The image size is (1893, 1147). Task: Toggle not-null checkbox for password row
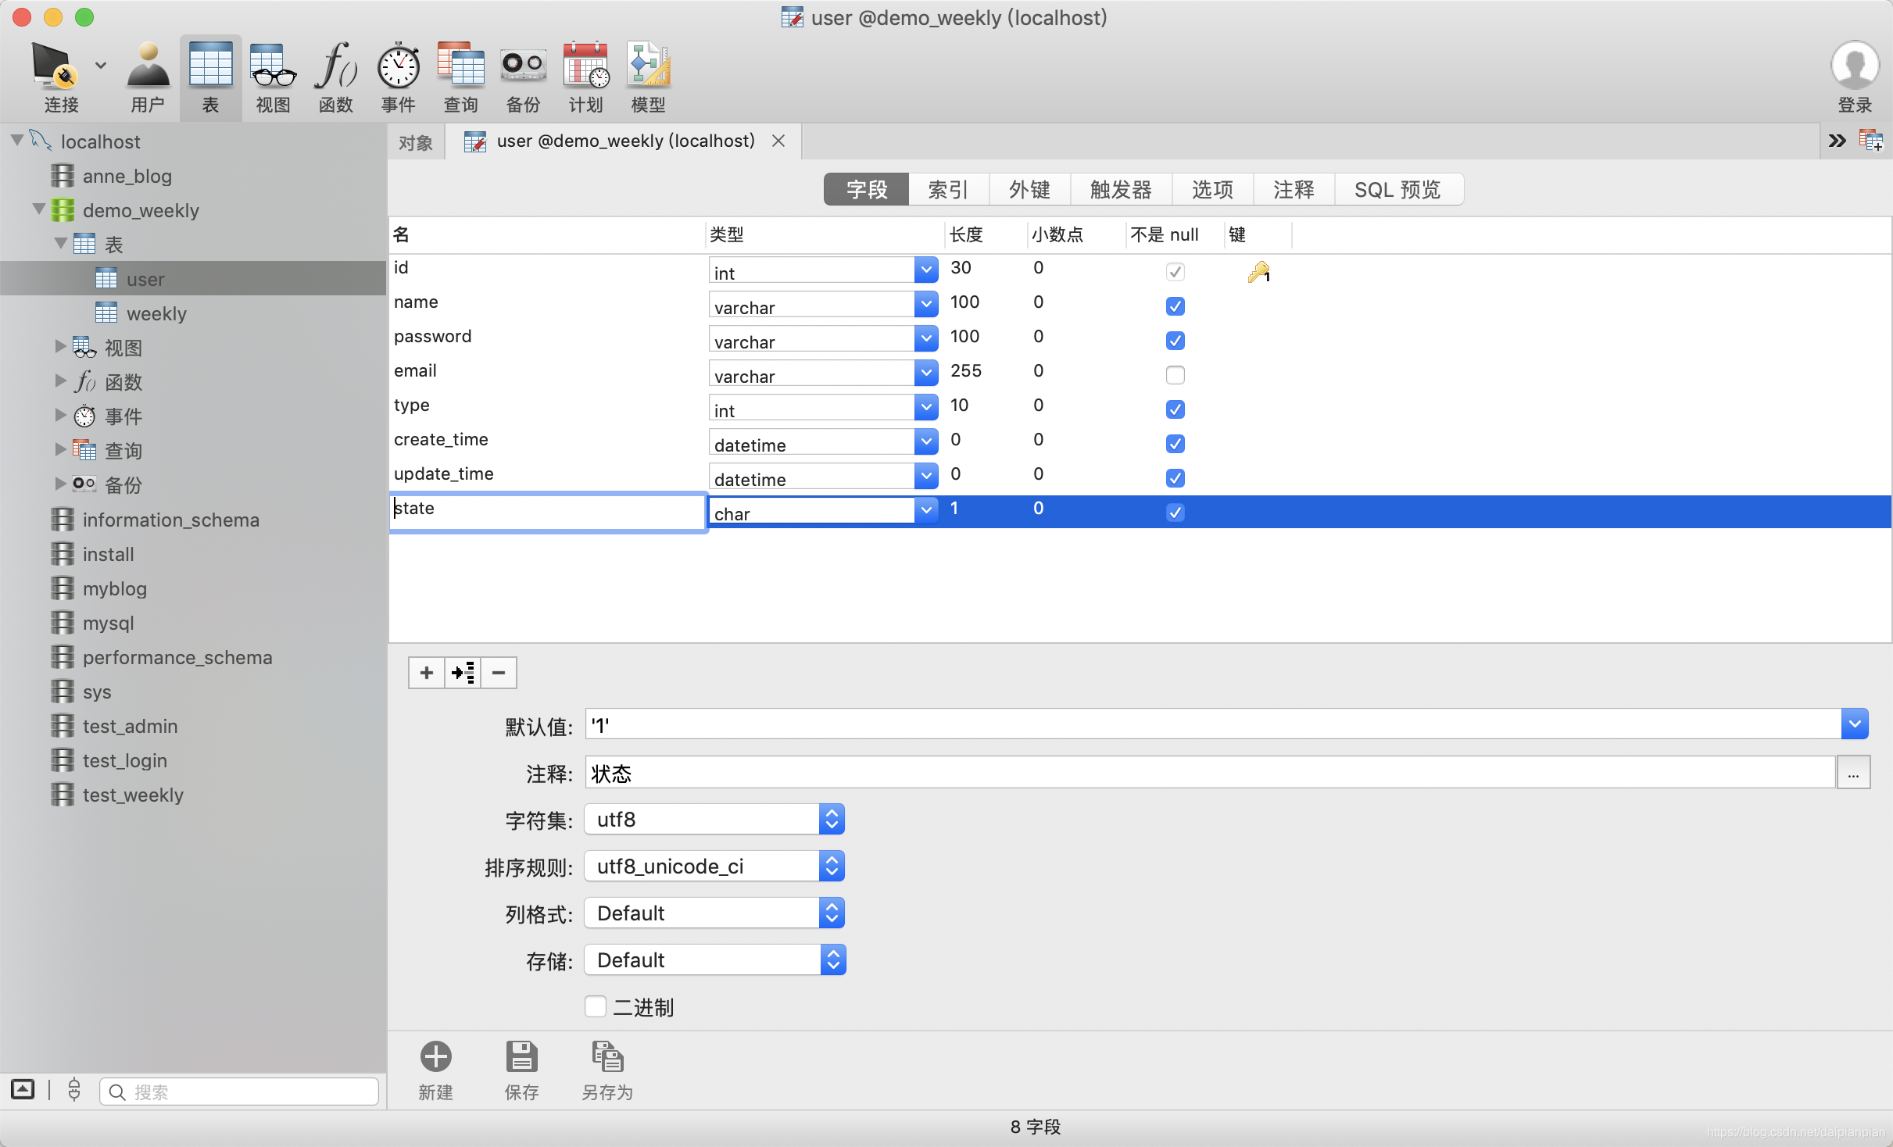1175,341
